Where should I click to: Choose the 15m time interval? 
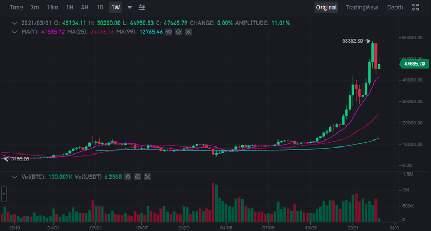pos(52,8)
